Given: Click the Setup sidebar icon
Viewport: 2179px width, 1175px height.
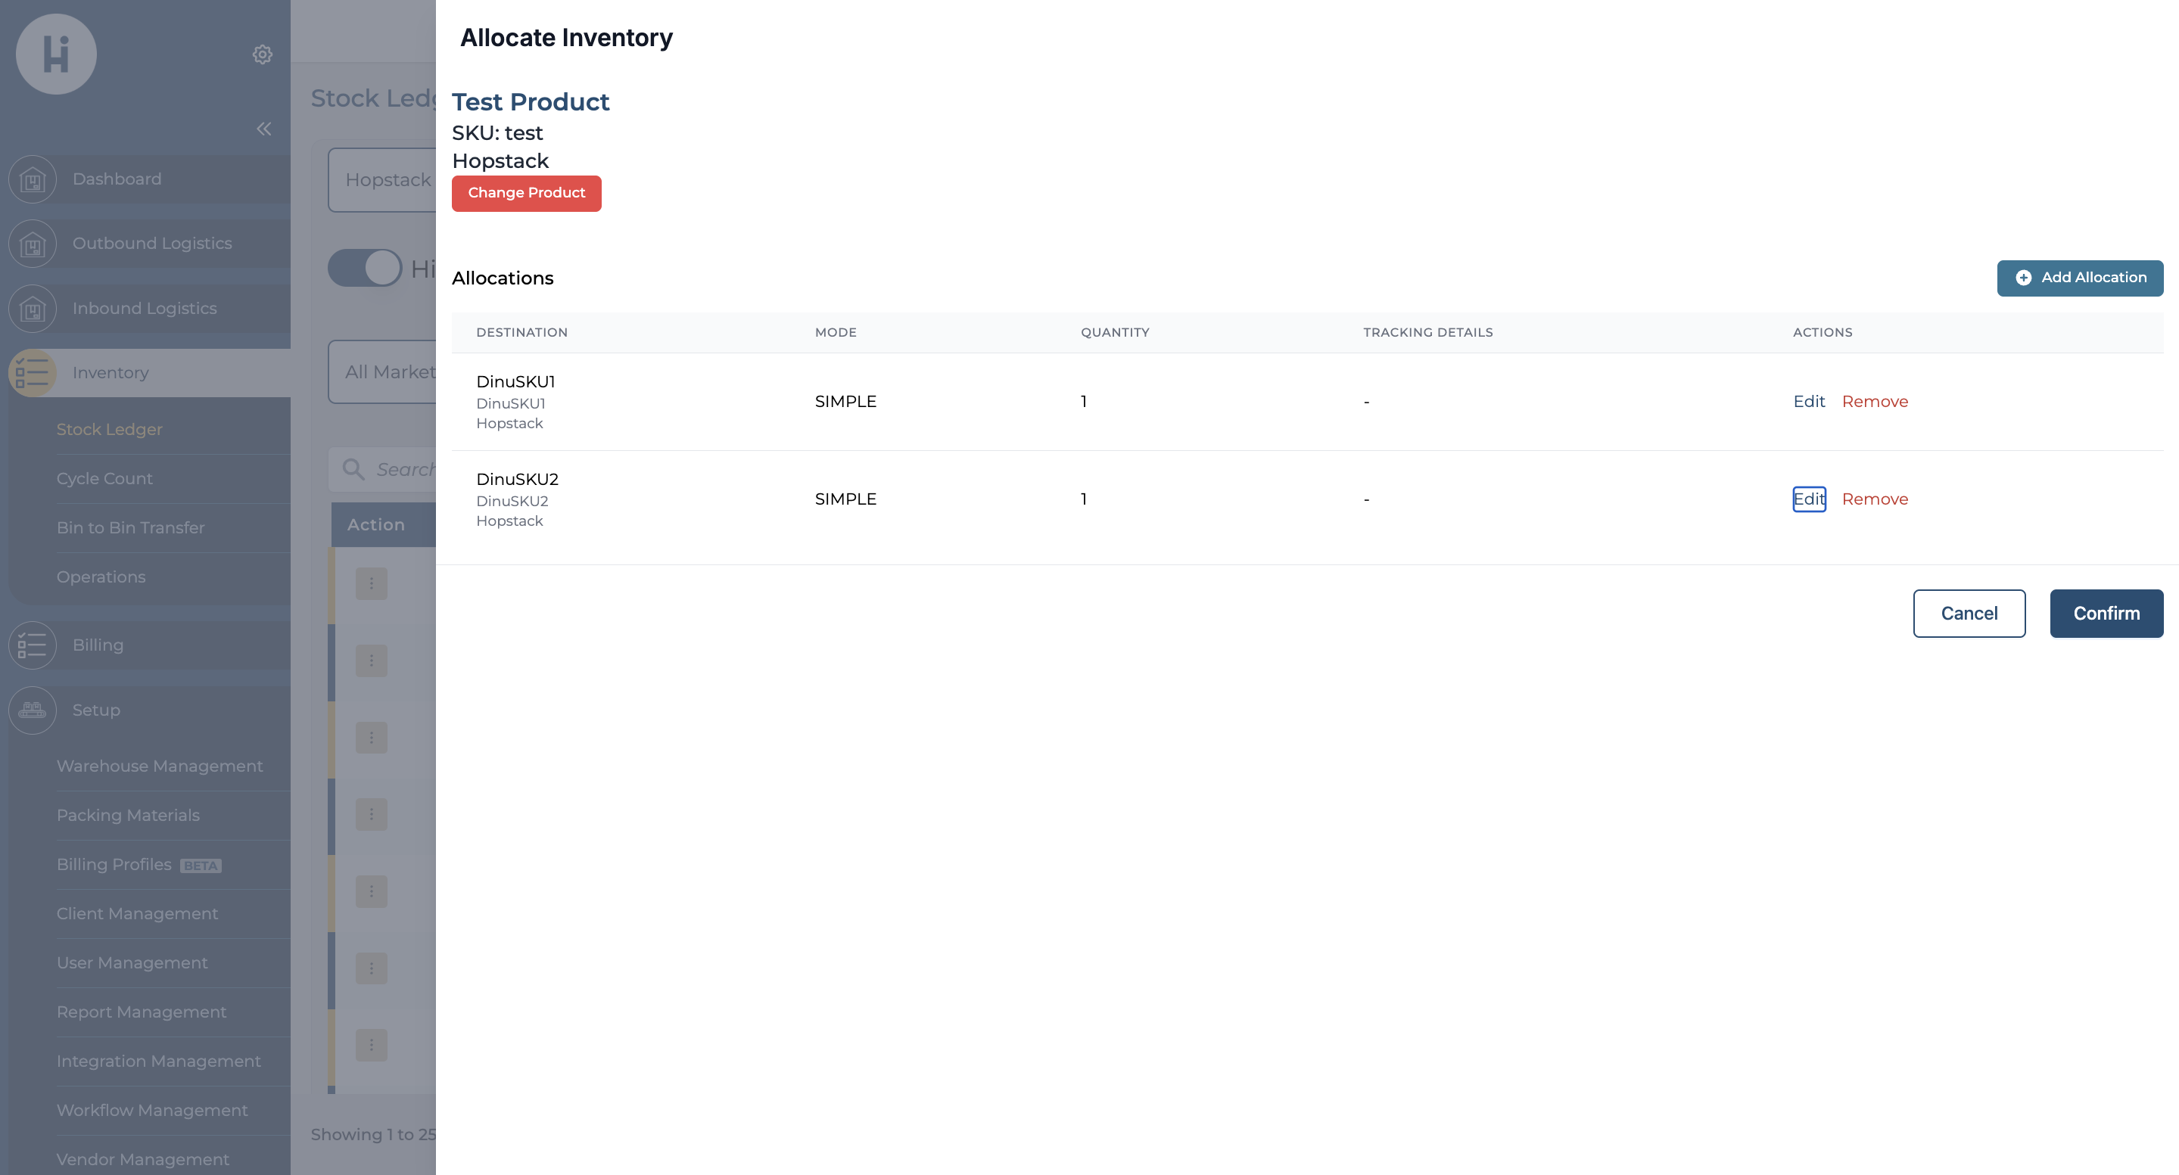Looking at the screenshot, I should point(32,710).
